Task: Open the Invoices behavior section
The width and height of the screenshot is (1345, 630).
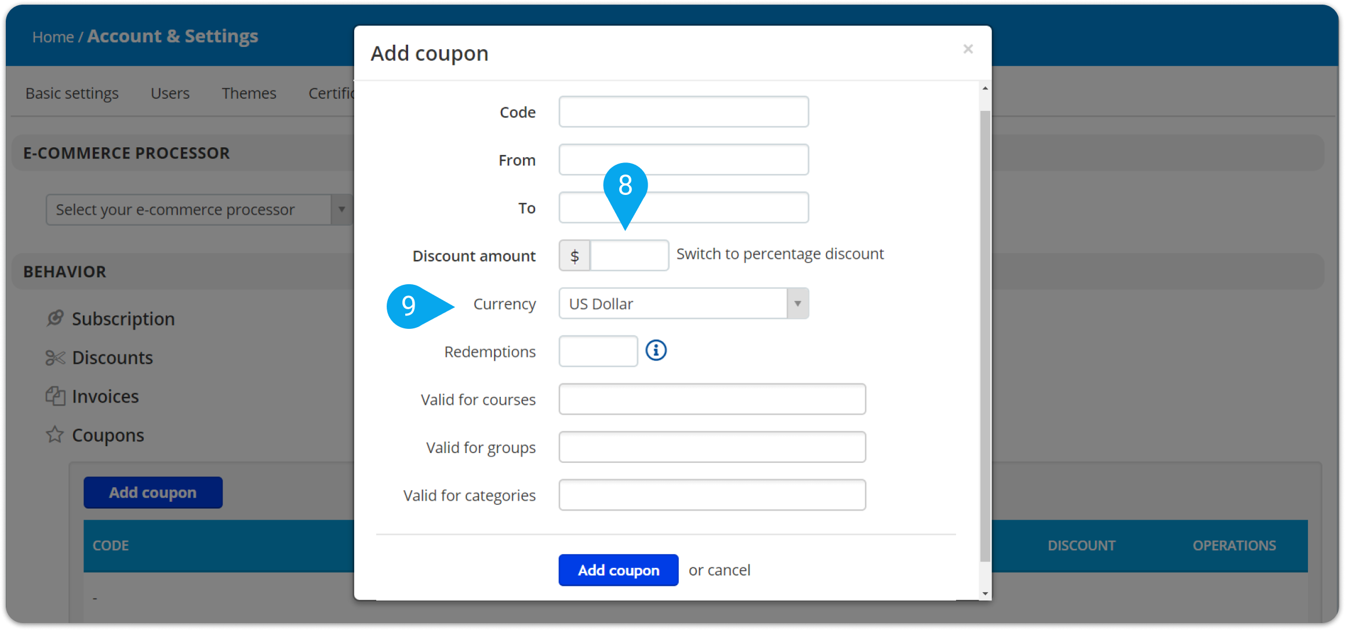Action: coord(106,396)
